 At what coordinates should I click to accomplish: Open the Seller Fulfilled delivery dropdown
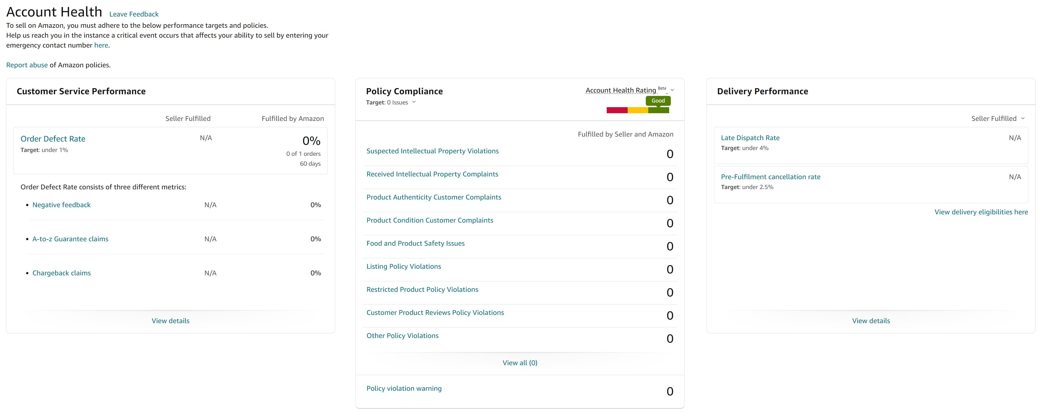coord(997,118)
